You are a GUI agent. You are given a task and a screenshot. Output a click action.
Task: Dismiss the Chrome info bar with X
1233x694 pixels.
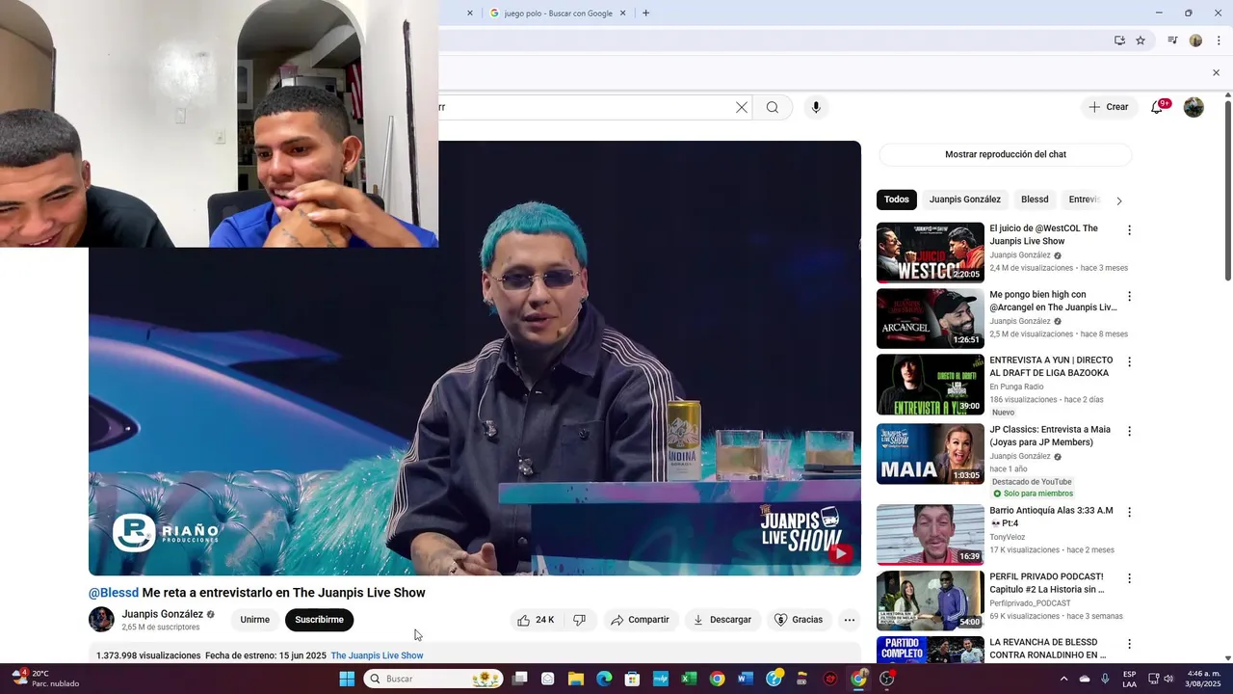pyautogui.click(x=1216, y=72)
